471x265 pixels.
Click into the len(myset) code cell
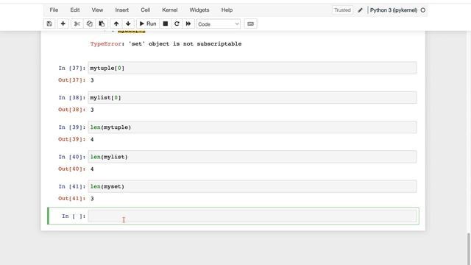click(252, 186)
